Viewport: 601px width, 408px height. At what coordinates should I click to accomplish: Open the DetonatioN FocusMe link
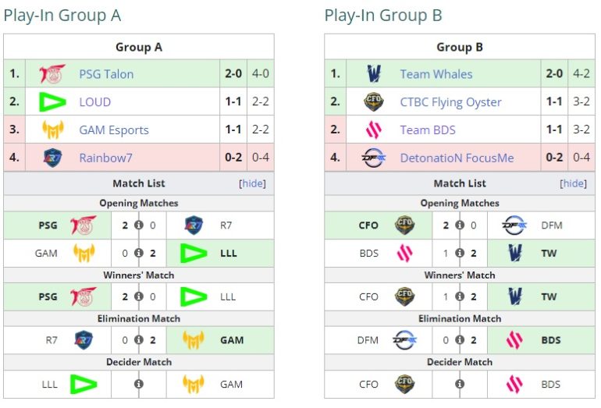tap(457, 158)
